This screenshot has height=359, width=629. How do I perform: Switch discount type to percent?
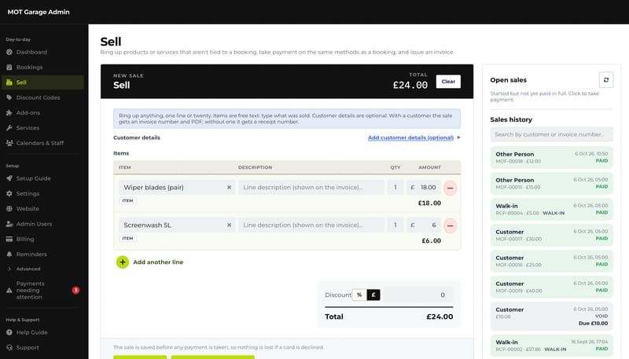click(x=359, y=295)
